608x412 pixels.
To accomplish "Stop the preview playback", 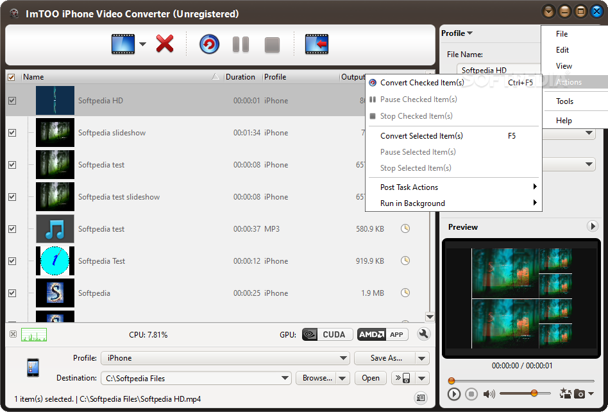I will 471,394.
